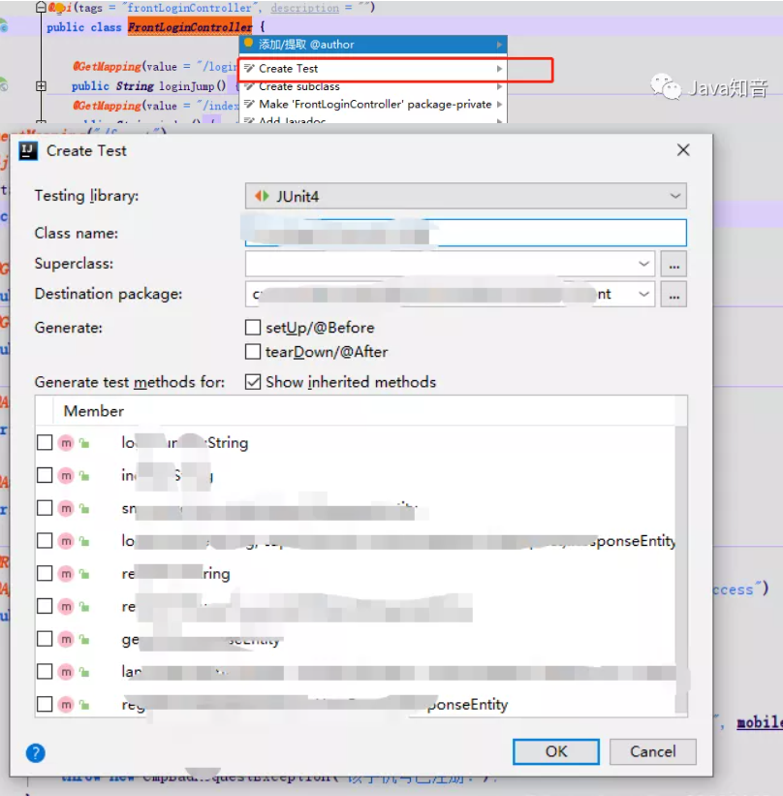Click the Member column header
This screenshot has width=783, height=796.
pyautogui.click(x=93, y=411)
